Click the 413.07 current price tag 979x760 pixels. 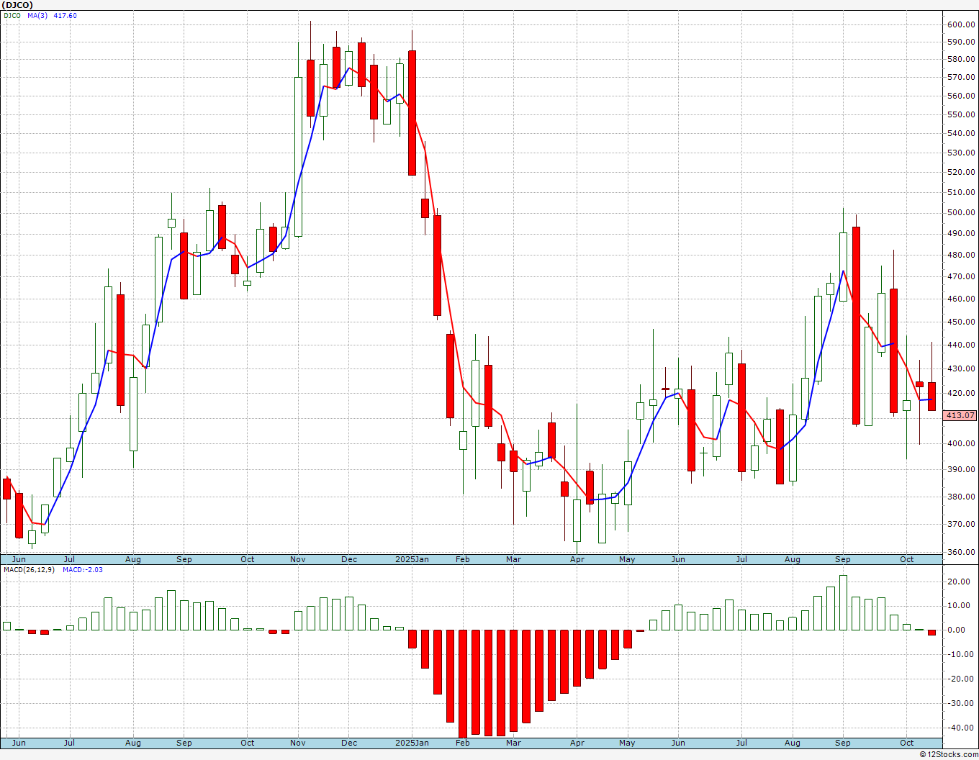[x=960, y=415]
